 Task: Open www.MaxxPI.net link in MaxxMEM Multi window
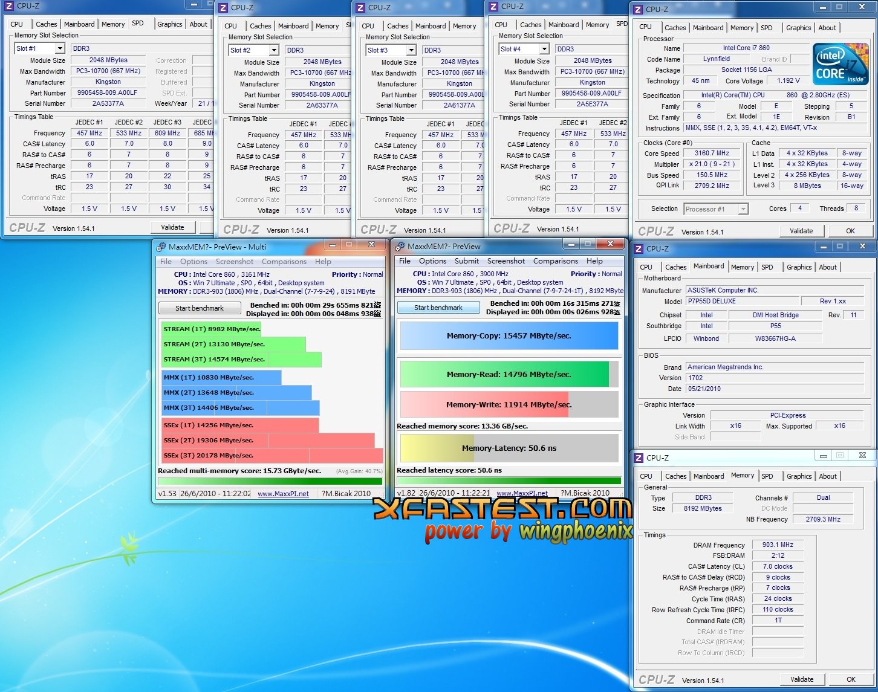tap(283, 494)
